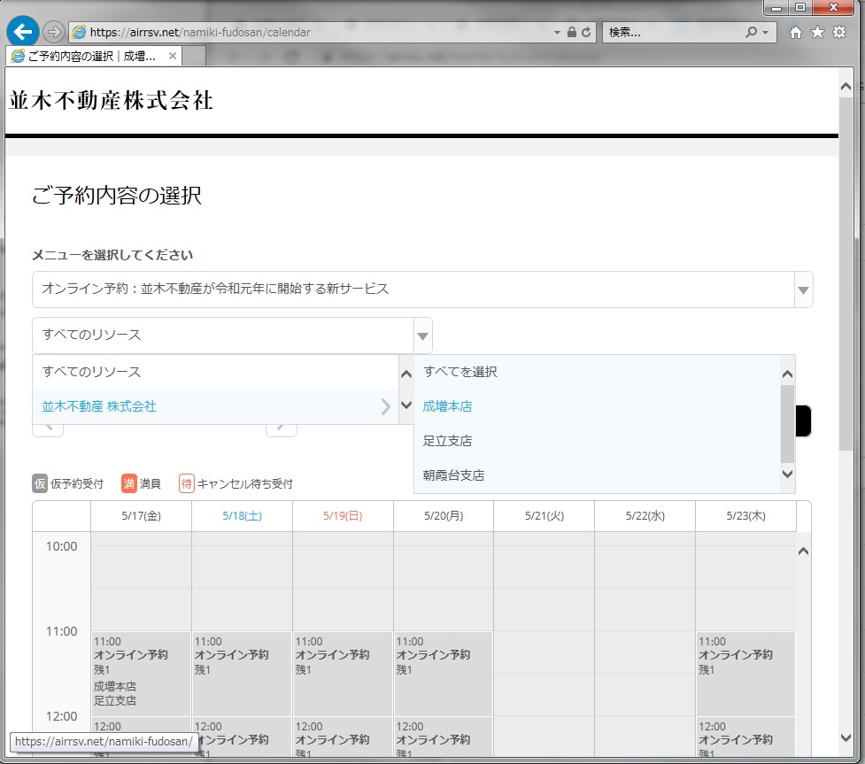Close the ご予約内容の選択 tab
This screenshot has height=764, width=865.
[173, 56]
